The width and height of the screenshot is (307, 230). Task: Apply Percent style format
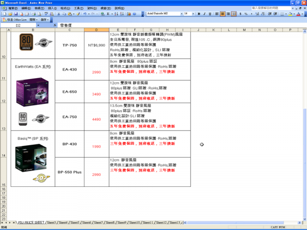point(246,14)
